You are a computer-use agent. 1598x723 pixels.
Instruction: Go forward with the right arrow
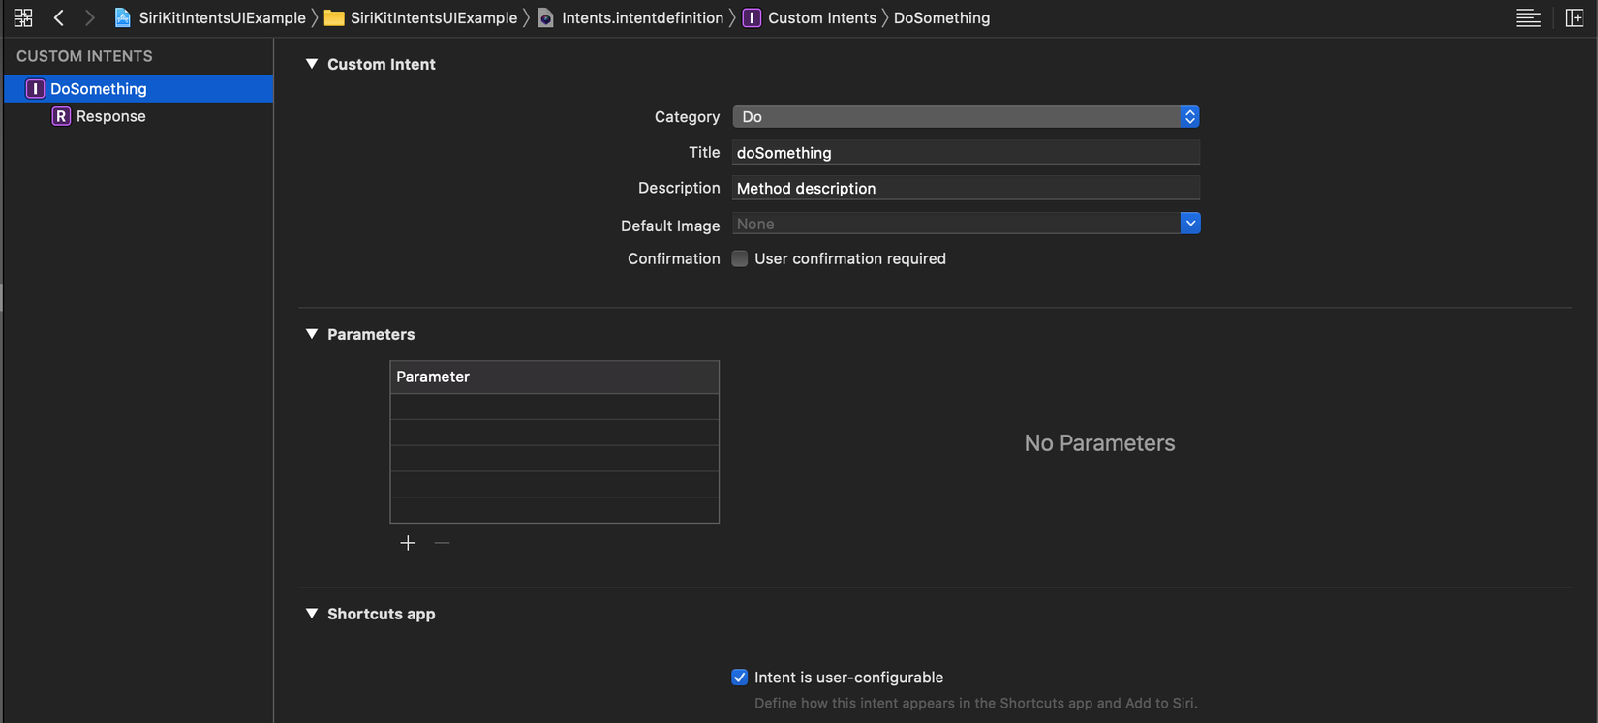(90, 17)
